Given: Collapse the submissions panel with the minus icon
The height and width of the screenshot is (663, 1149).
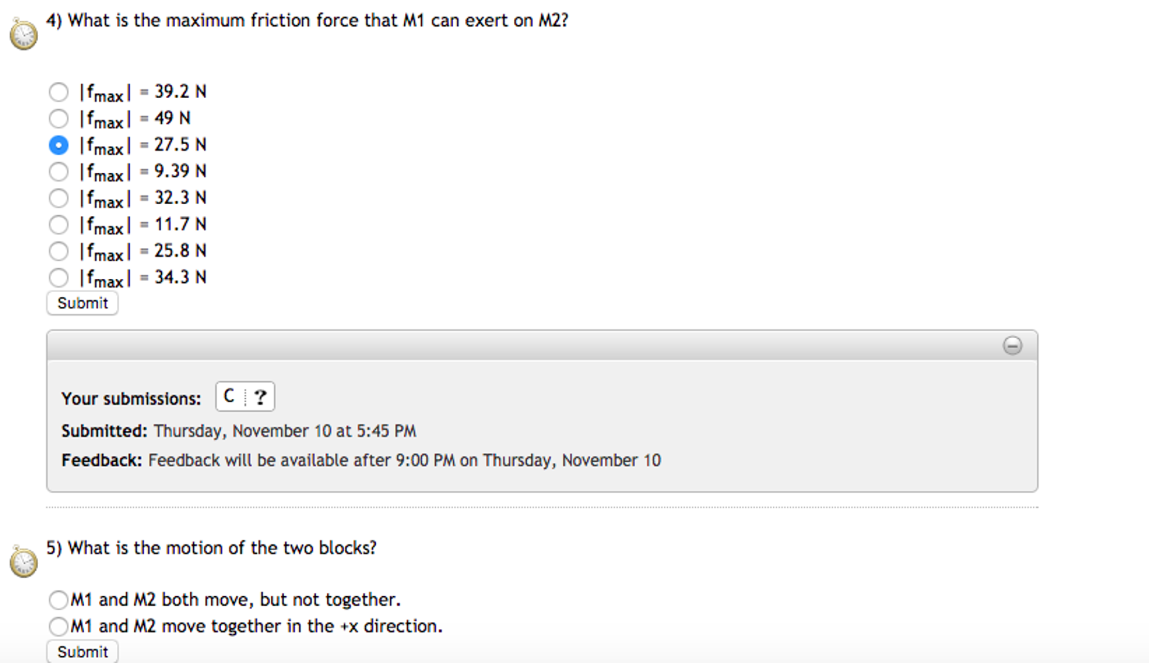Looking at the screenshot, I should tap(1014, 346).
